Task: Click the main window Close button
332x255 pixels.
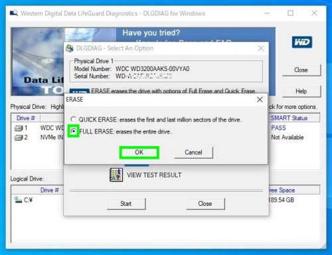Action: click(x=301, y=70)
